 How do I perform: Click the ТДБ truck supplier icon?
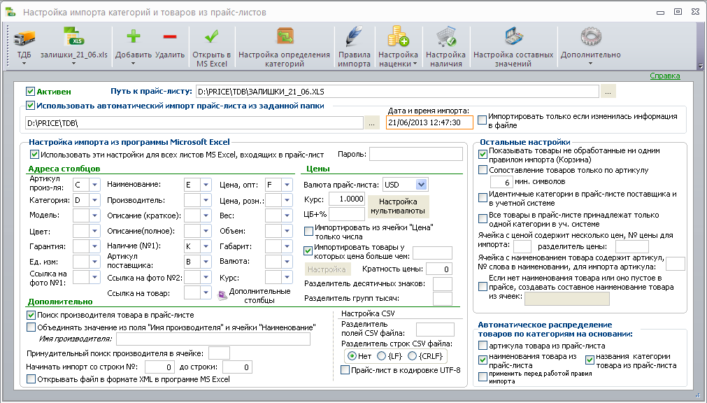click(24, 38)
